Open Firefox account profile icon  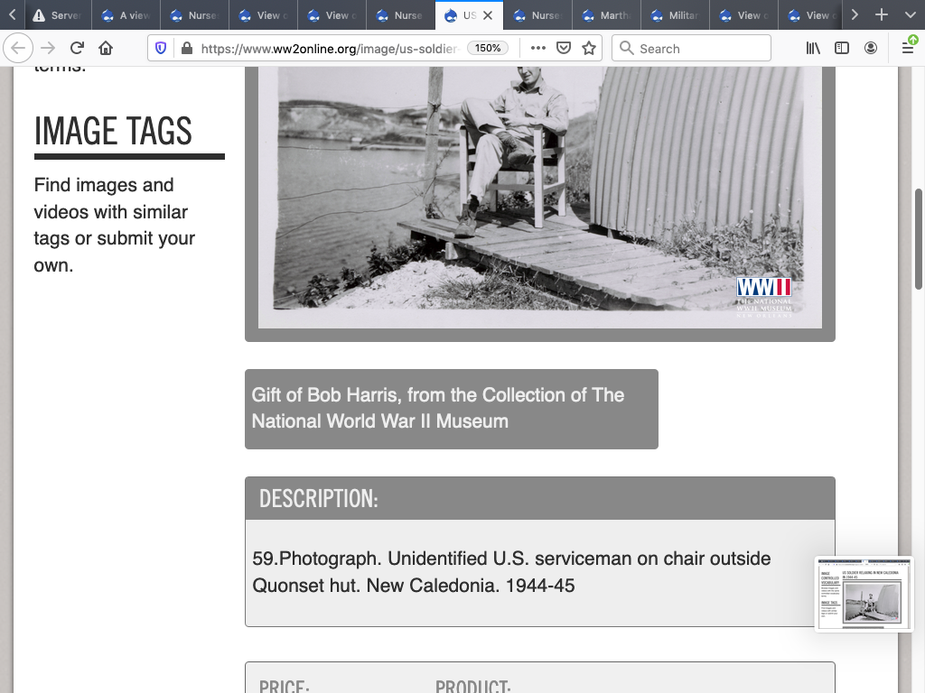[871, 49]
